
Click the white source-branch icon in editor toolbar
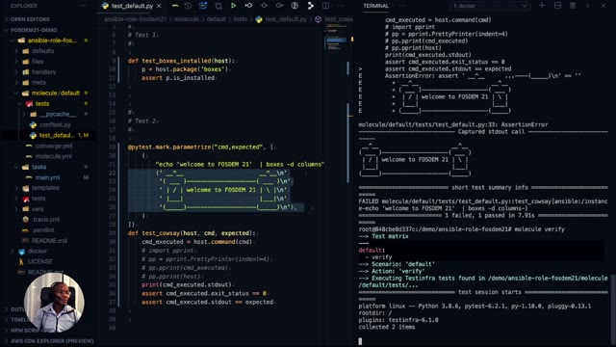[310, 6]
